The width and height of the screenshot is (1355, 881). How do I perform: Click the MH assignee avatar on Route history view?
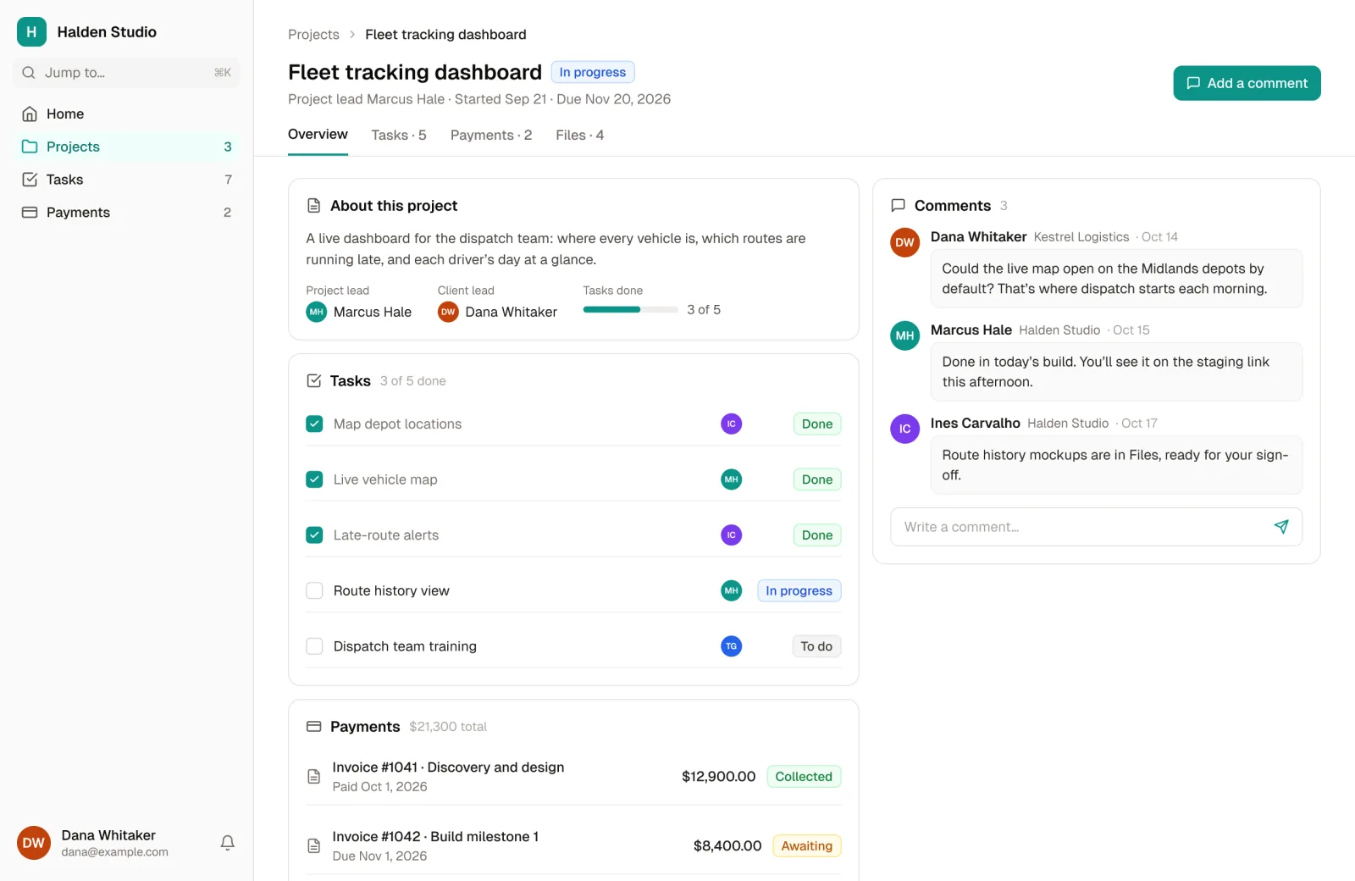point(732,590)
